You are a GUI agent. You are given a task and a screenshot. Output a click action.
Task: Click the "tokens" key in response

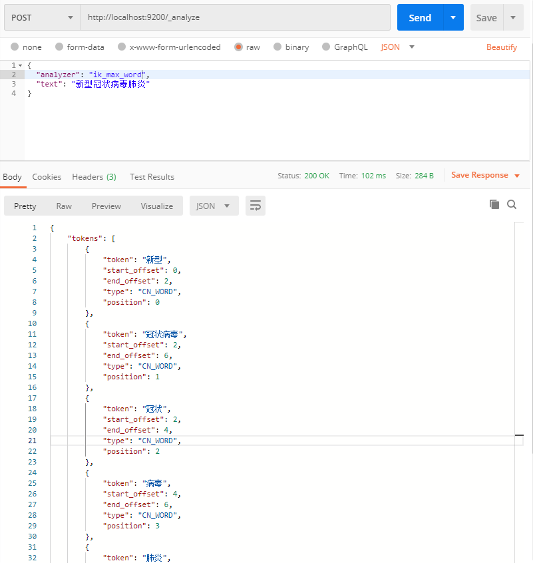[85, 238]
